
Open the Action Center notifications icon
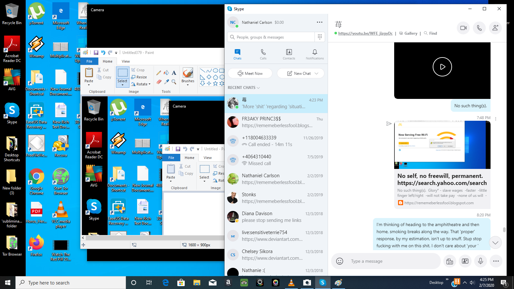tap(504, 283)
